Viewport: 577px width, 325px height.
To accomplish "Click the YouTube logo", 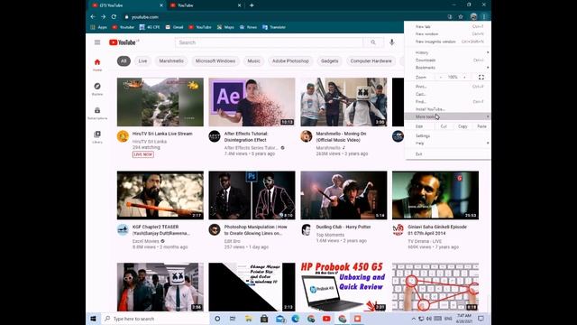I will point(124,42).
